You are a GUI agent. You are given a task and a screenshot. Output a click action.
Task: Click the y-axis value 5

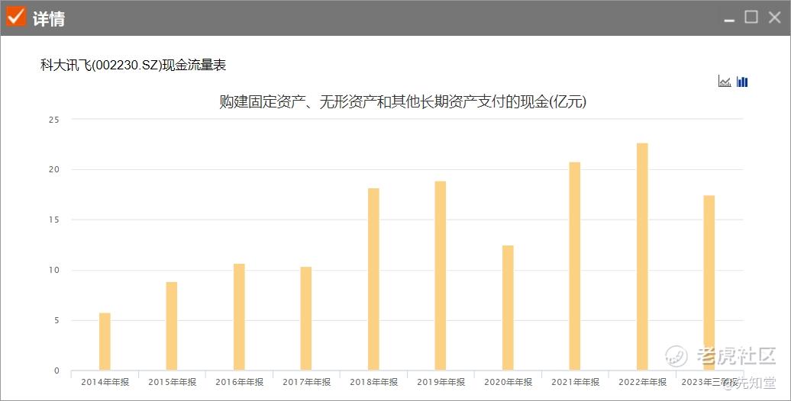coord(56,320)
